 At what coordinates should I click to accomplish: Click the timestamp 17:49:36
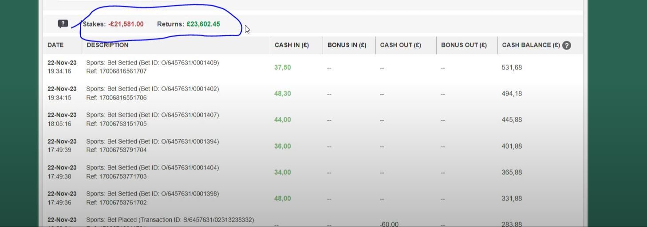59,202
